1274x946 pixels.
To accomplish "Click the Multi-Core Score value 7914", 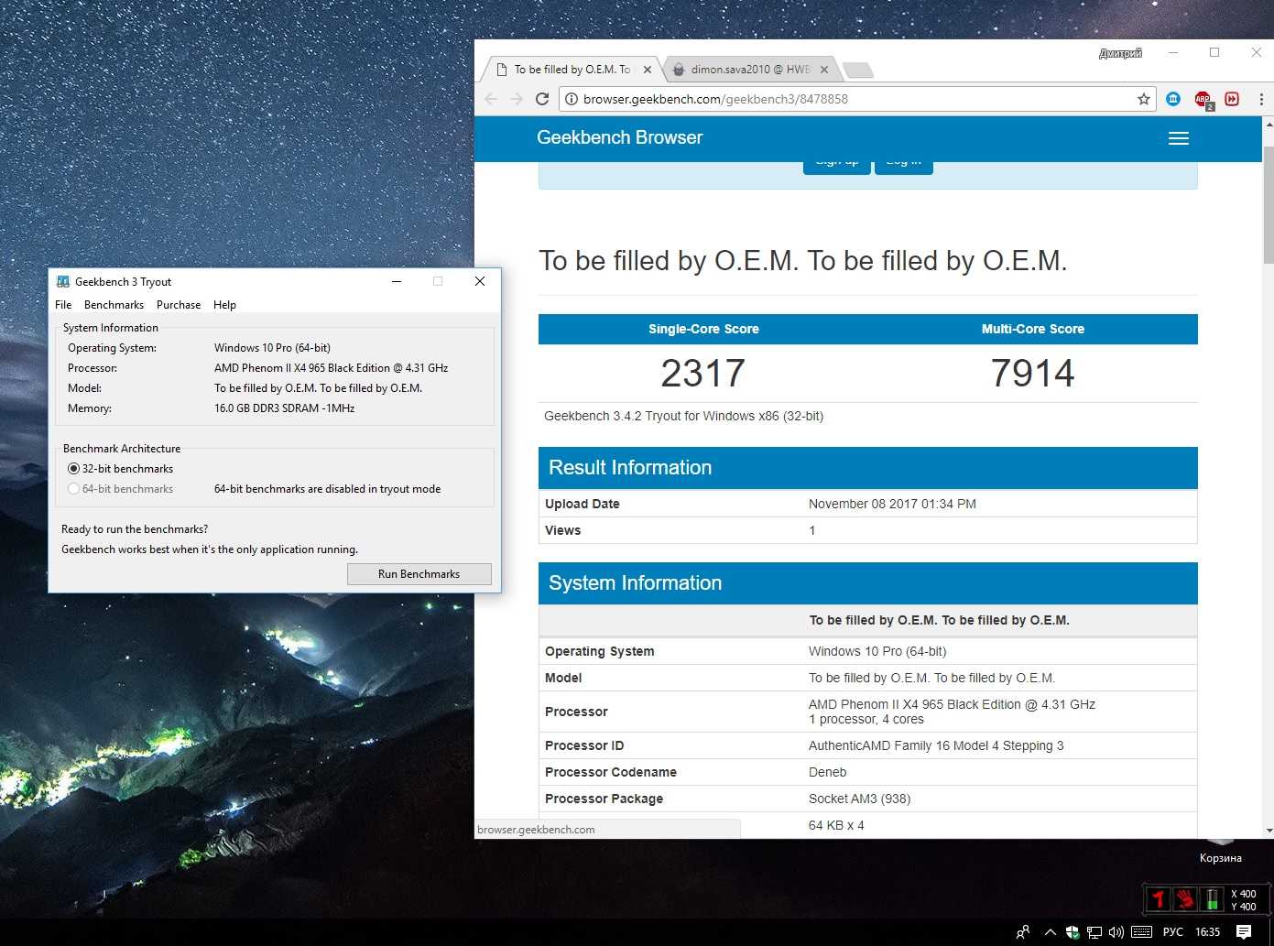I will coord(1033,373).
